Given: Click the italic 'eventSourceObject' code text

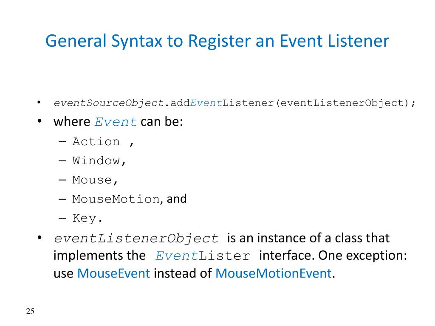Looking at the screenshot, I should click(x=109, y=103).
